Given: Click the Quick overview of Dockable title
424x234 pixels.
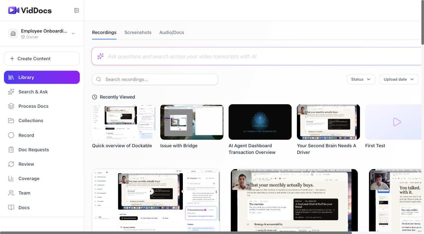Looking at the screenshot, I should 122,146.
